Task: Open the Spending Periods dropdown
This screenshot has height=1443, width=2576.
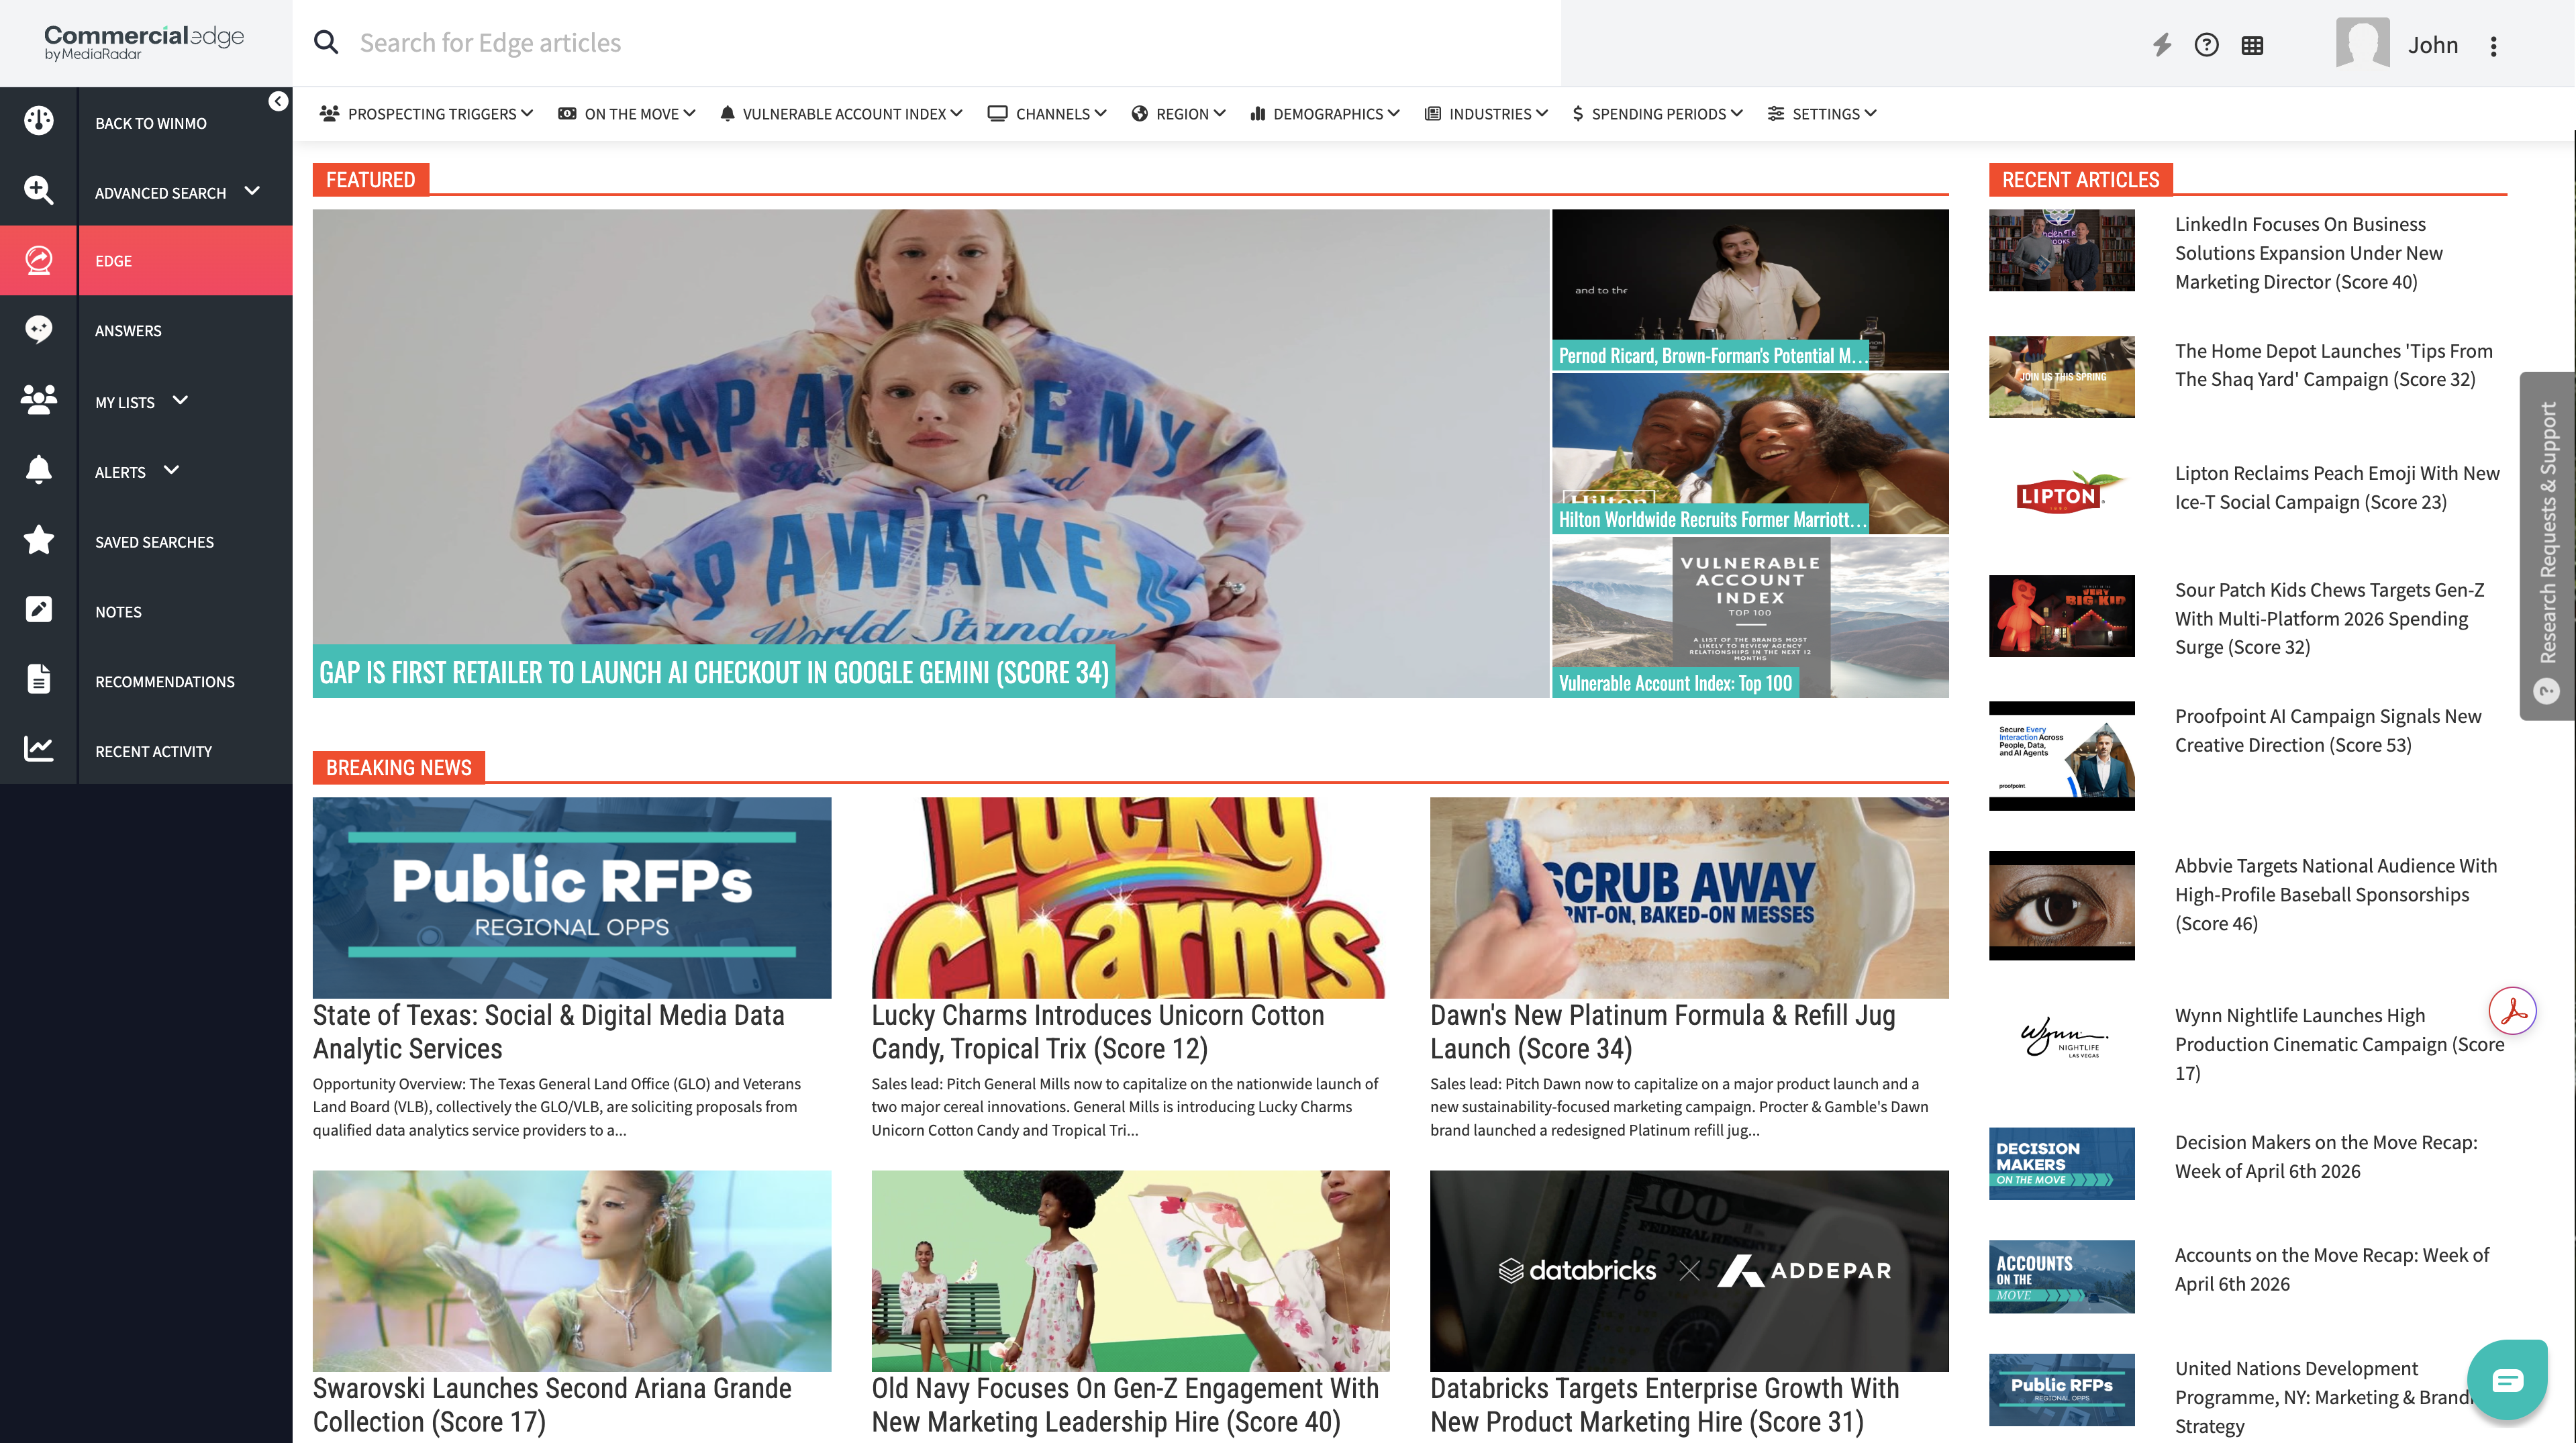Action: point(1658,114)
